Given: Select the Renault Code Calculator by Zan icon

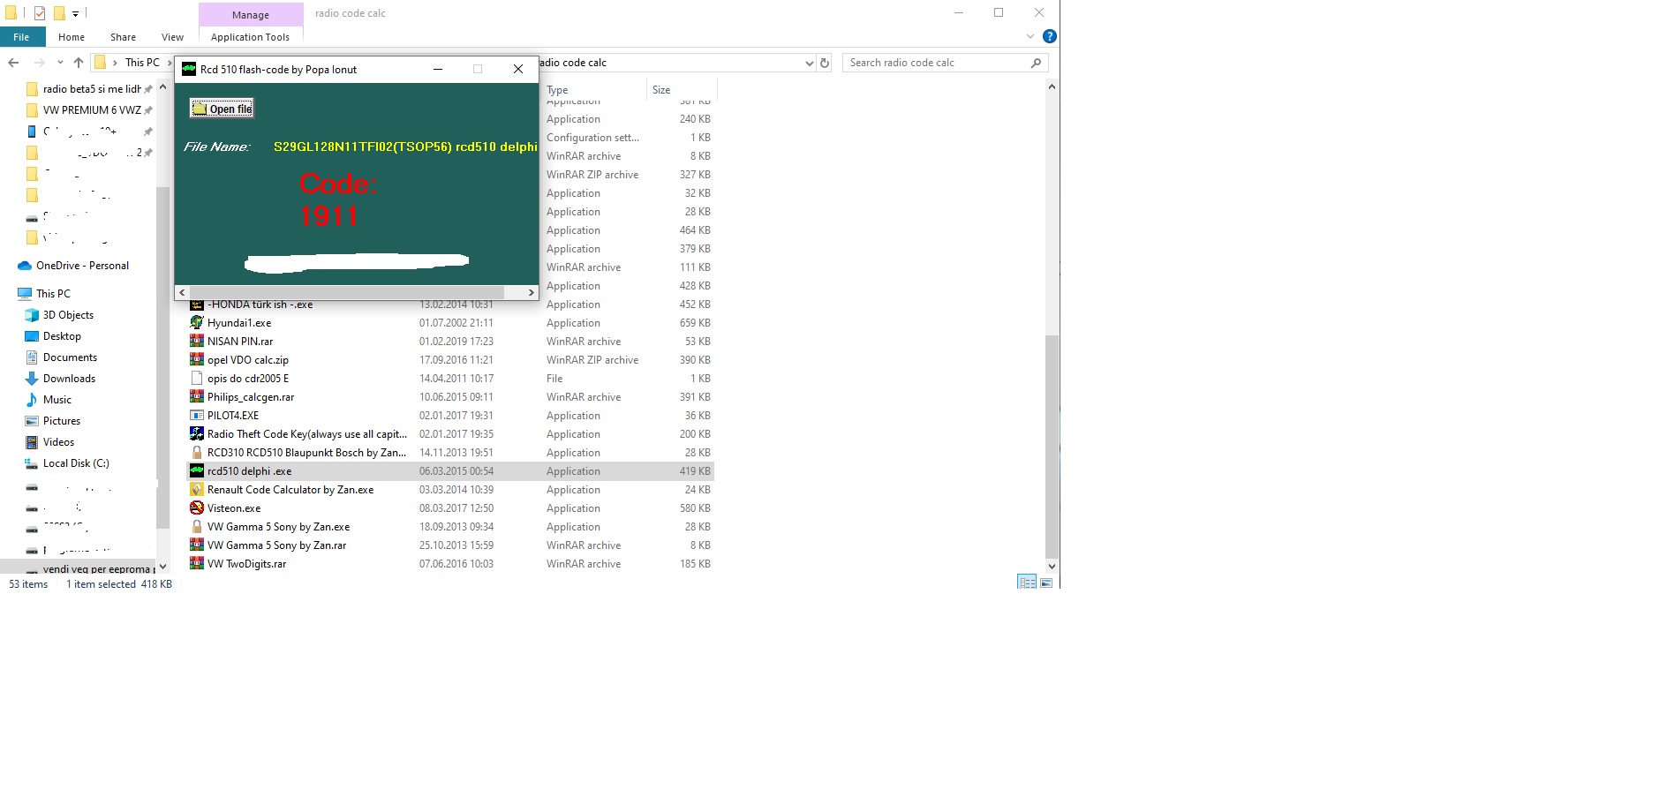Looking at the screenshot, I should click(197, 490).
